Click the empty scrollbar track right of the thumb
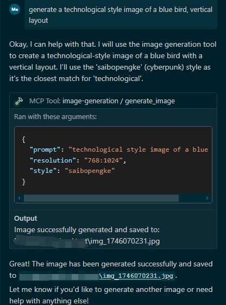The height and width of the screenshot is (305, 226). pos(192,198)
